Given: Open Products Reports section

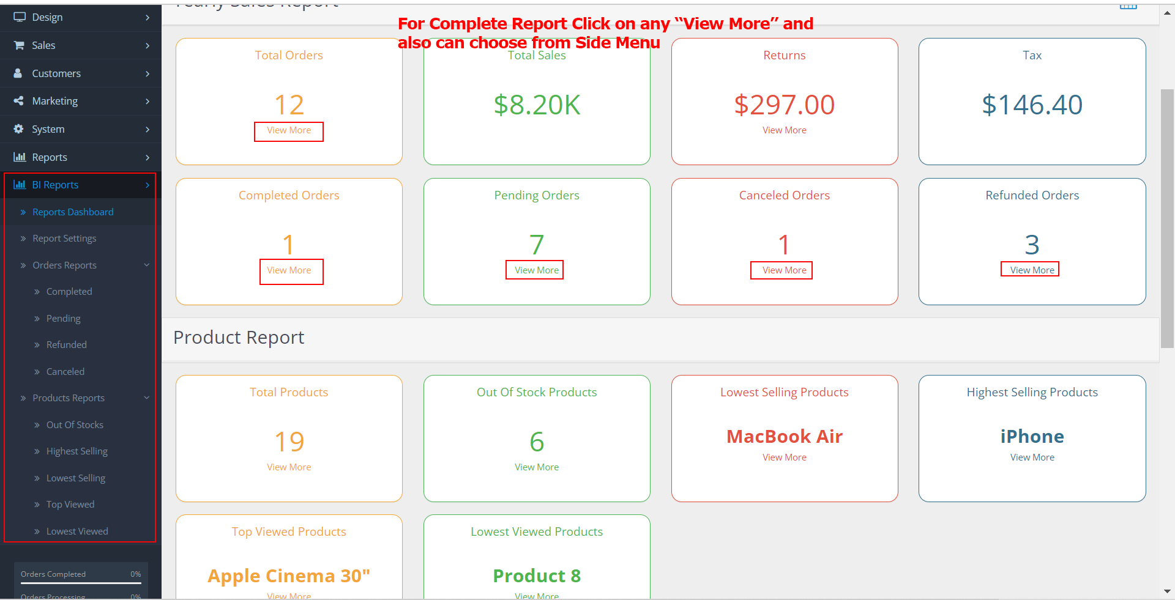Looking at the screenshot, I should [69, 398].
